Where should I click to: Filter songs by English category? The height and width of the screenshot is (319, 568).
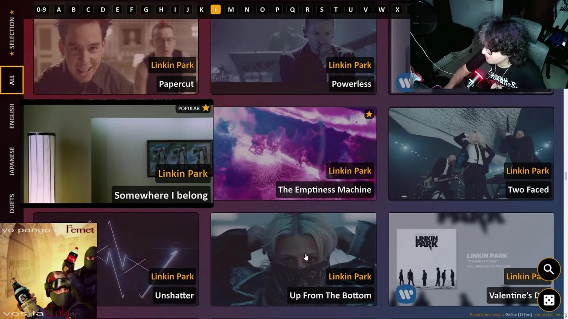click(x=12, y=116)
